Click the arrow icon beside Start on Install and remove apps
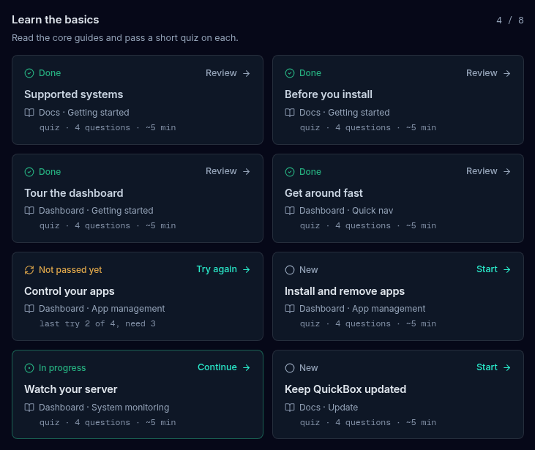Screen dimensions: 535x450 click(x=507, y=269)
